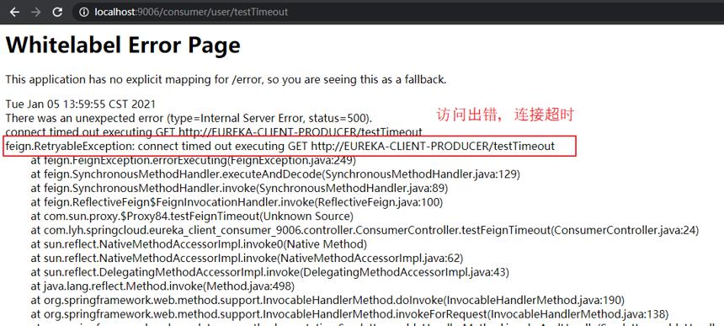Click the 'no explicit mapping for /error' sentence

pos(226,79)
